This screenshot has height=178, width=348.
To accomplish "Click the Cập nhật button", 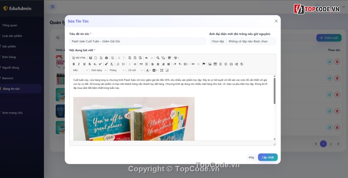I will click(268, 157).
